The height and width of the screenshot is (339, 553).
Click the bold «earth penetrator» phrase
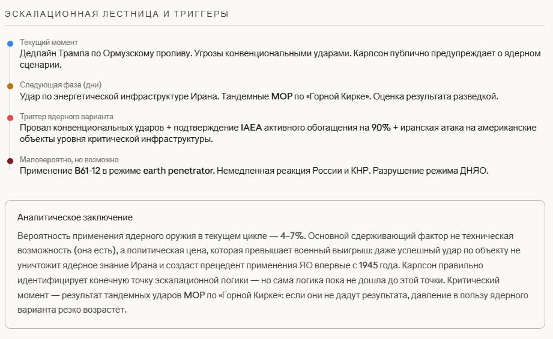[179, 171]
